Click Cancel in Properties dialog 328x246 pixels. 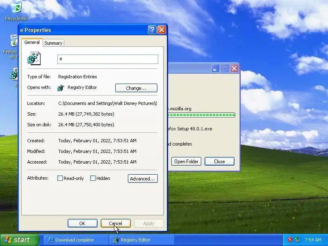click(116, 223)
